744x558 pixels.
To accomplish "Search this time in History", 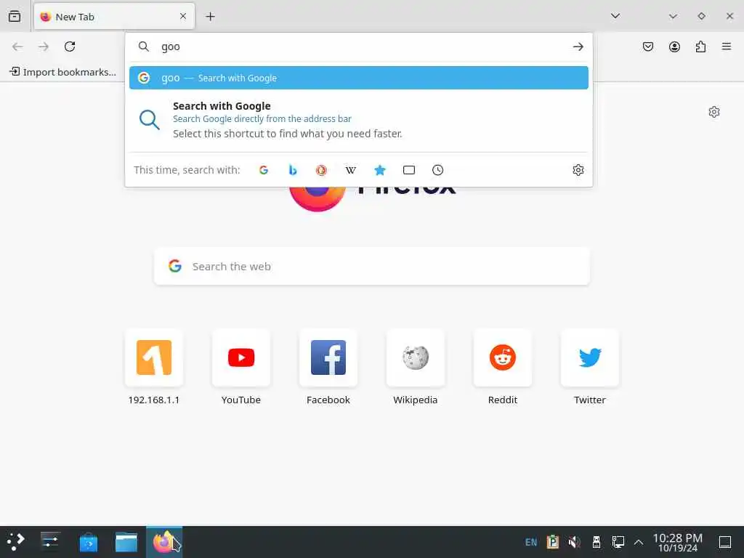I will pos(437,170).
